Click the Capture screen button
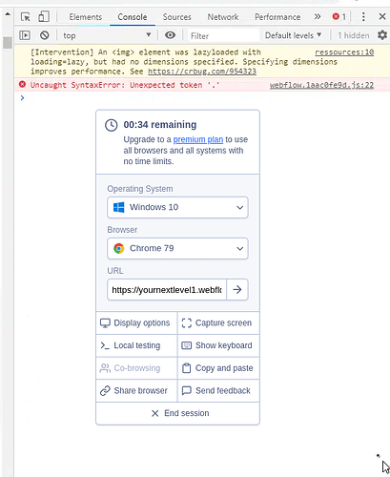The height and width of the screenshot is (477, 390). [x=218, y=323]
